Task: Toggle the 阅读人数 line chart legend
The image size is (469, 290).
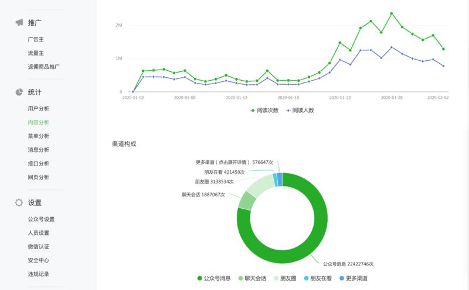Action: point(300,111)
